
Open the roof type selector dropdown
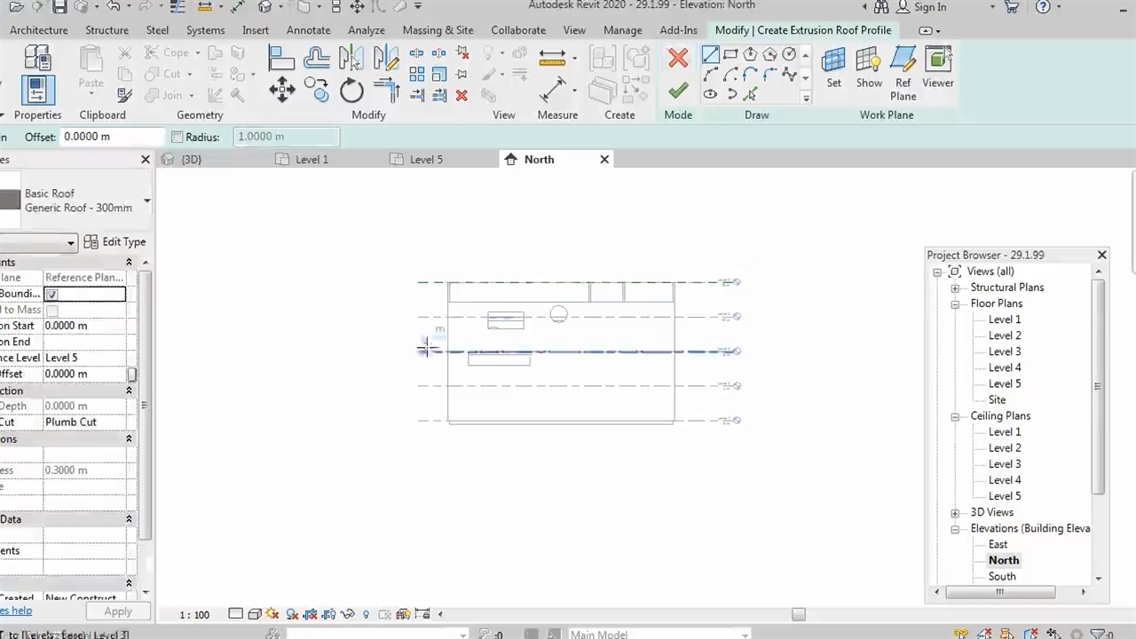click(x=146, y=201)
